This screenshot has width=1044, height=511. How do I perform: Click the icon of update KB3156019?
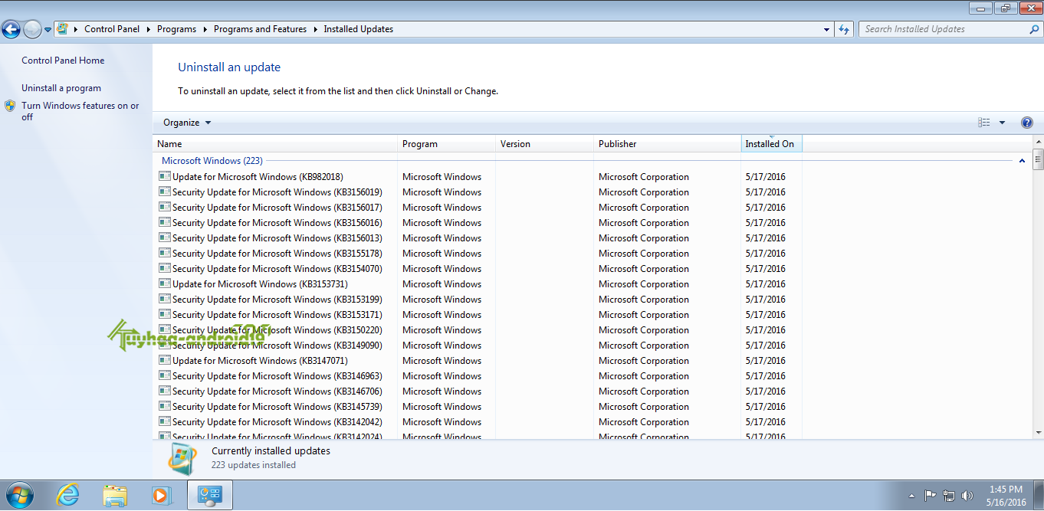(165, 192)
